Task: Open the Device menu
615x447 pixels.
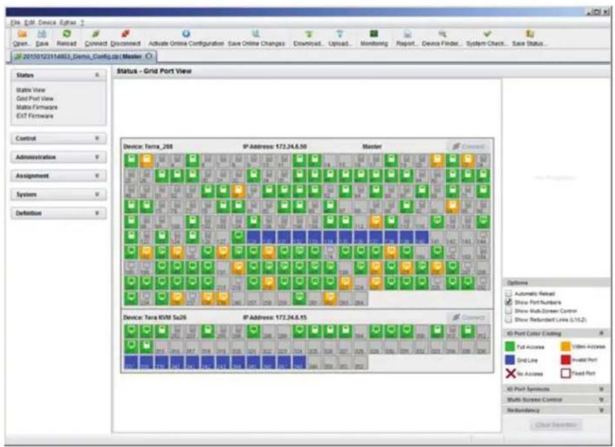Action: point(47,23)
